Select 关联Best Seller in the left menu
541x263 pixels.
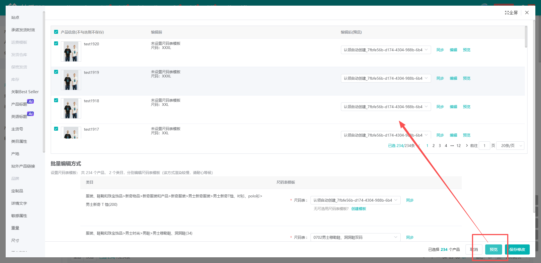(x=25, y=92)
